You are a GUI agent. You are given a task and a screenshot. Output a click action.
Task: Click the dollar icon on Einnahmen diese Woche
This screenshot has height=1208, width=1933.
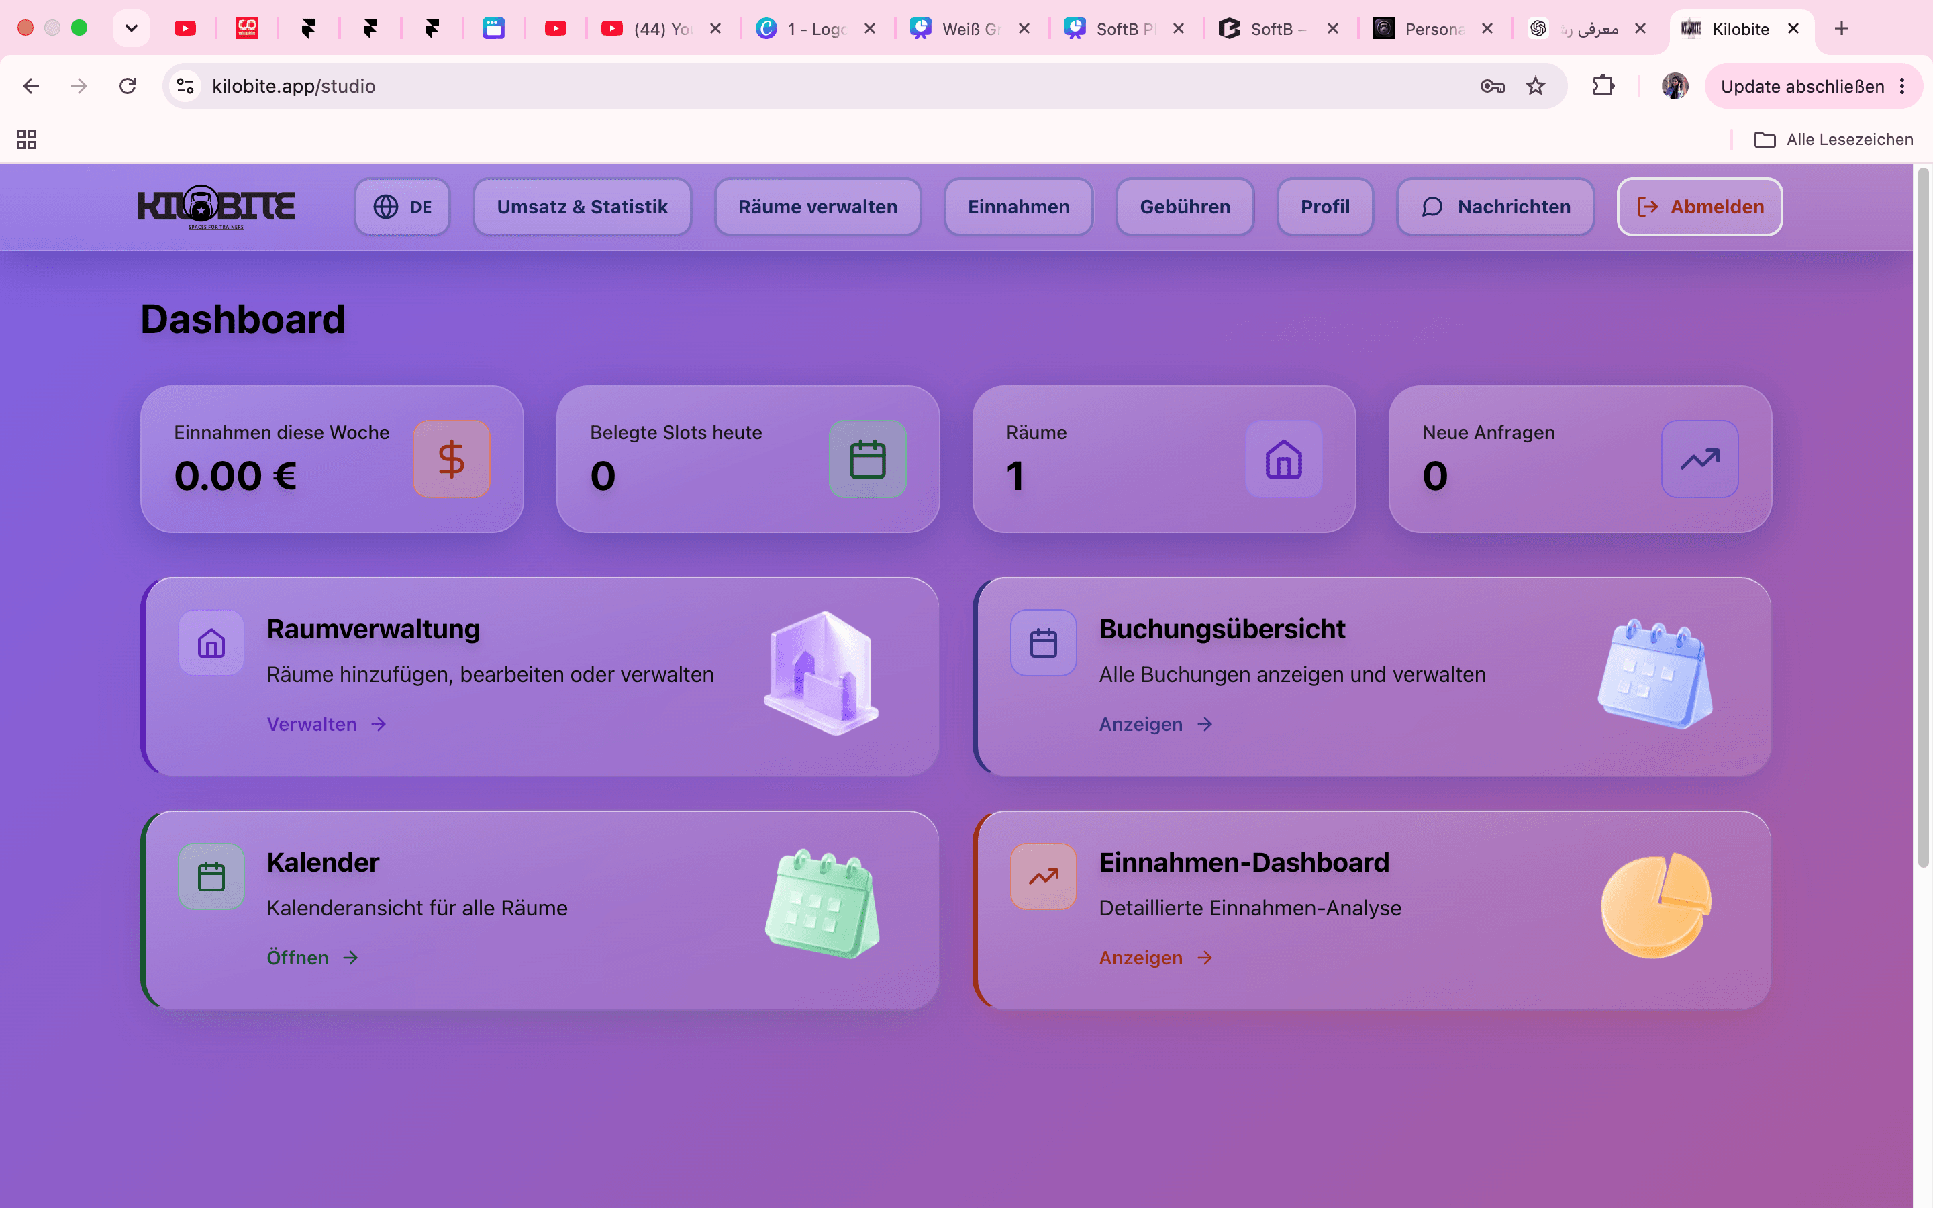click(x=451, y=460)
